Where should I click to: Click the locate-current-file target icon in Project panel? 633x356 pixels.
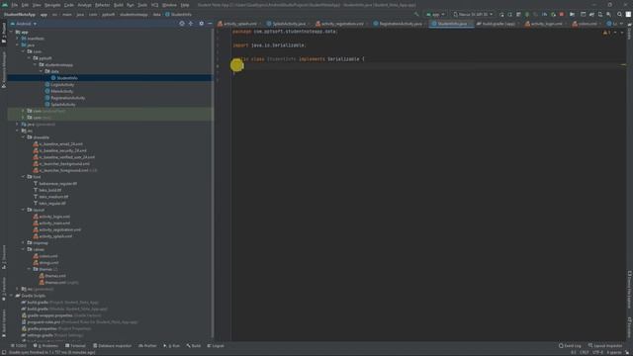point(182,24)
